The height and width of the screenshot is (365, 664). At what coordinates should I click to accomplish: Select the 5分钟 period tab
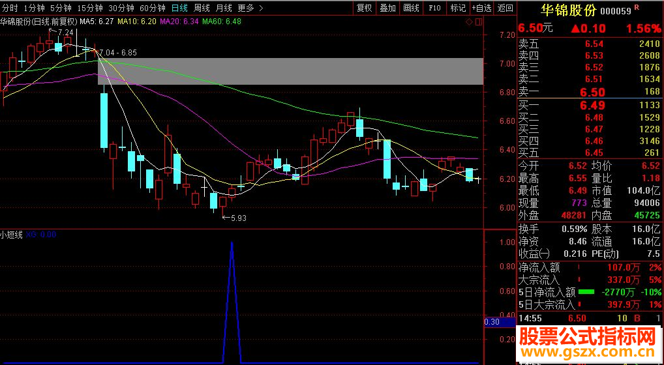coord(61,8)
